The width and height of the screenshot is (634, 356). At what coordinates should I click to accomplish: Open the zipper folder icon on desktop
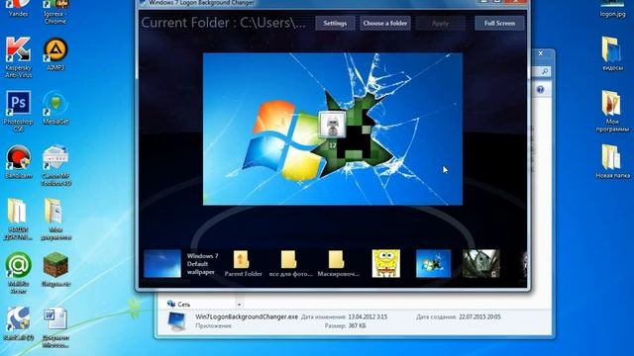pyautogui.click(x=18, y=220)
